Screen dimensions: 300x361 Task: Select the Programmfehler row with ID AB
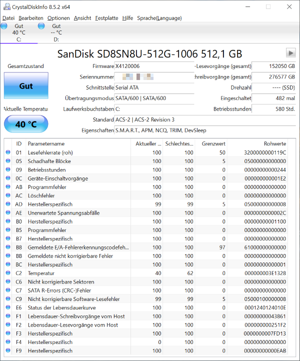pos(146,187)
